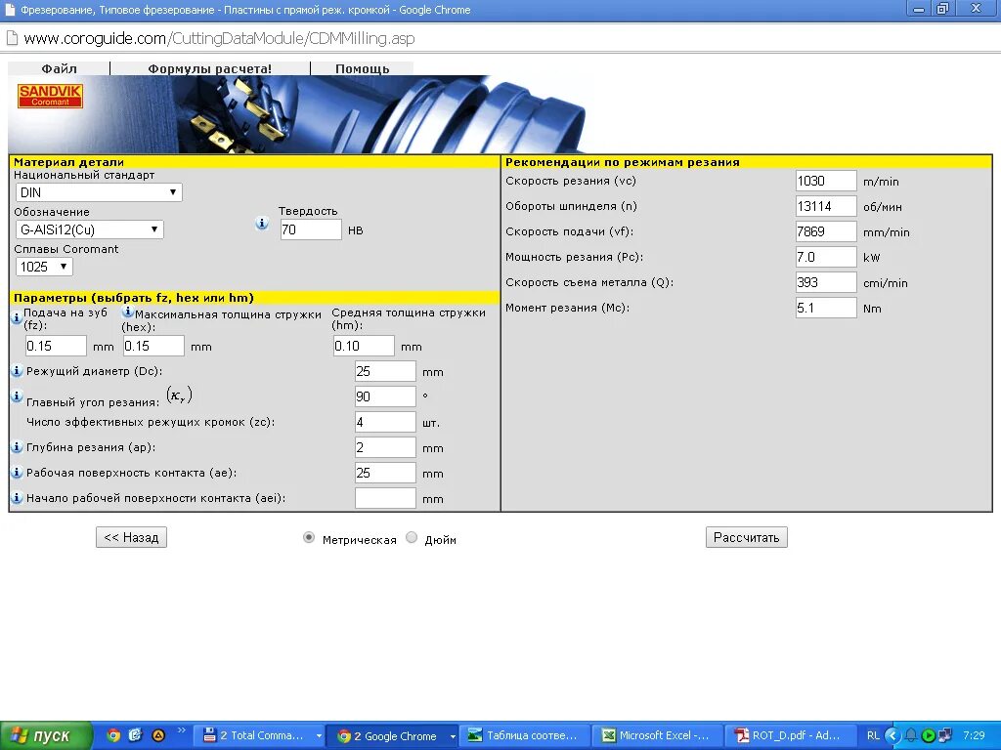This screenshot has height=750, width=1001.
Task: Click the << Назад button
Action: (132, 537)
